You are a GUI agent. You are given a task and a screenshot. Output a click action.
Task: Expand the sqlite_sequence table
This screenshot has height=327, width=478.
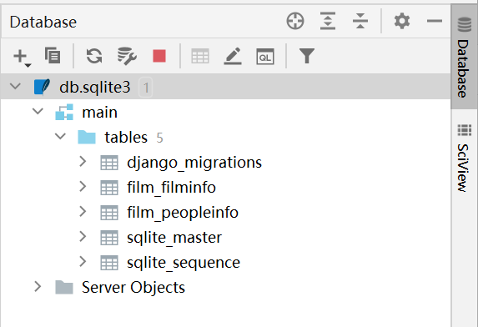click(83, 261)
